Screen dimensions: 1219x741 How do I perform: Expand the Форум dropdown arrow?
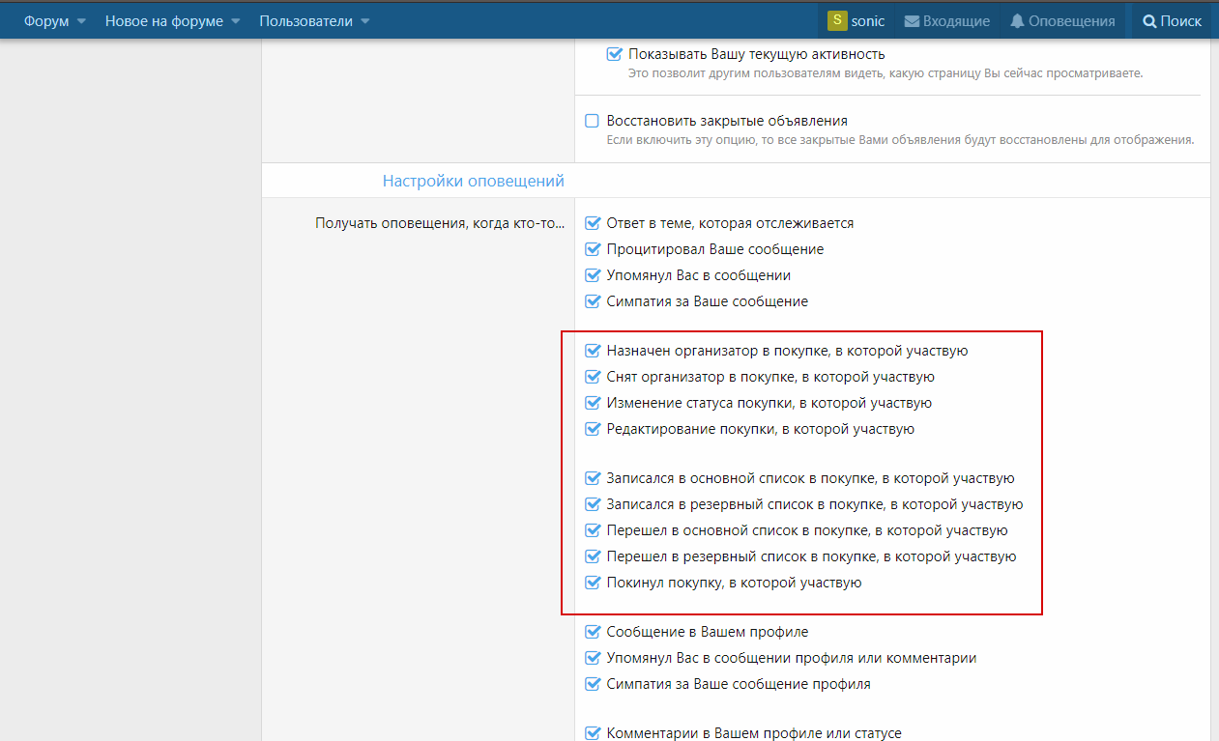(x=81, y=21)
